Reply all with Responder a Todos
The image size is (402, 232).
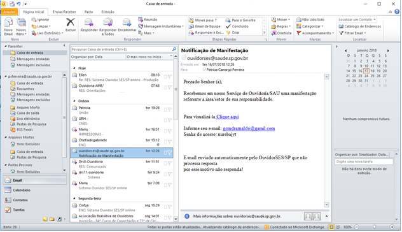click(x=107, y=27)
